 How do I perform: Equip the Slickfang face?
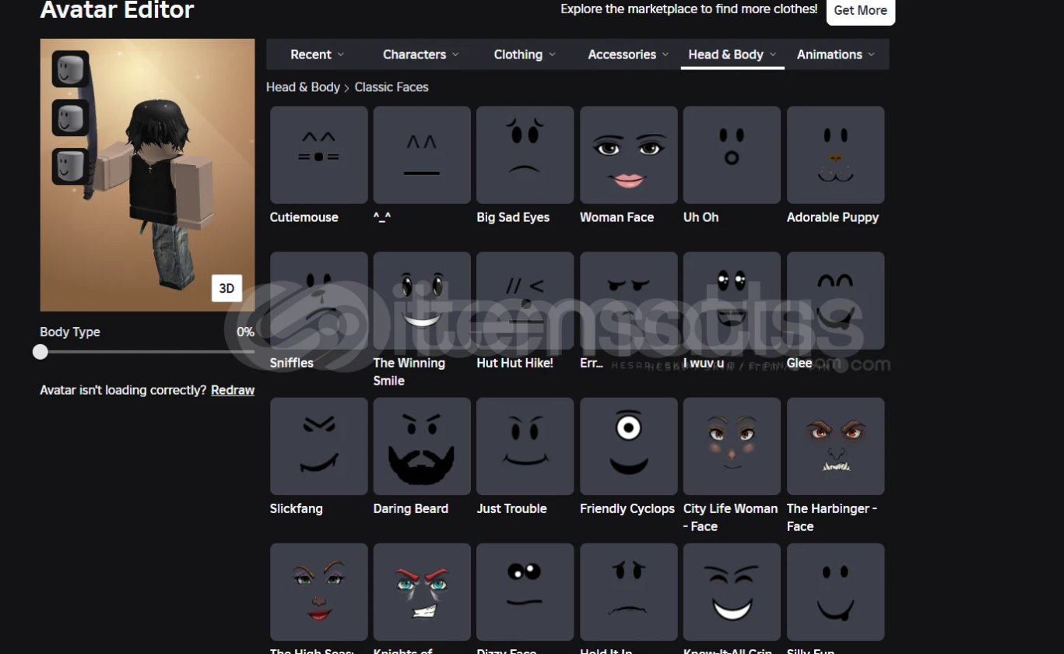point(319,446)
